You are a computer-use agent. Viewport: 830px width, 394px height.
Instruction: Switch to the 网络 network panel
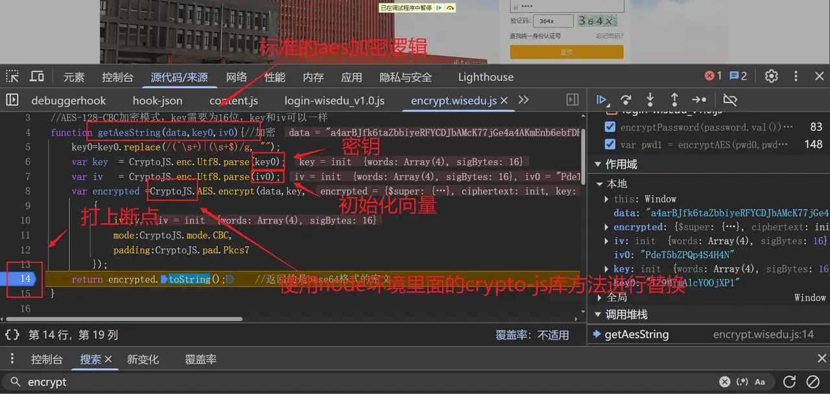(236, 77)
